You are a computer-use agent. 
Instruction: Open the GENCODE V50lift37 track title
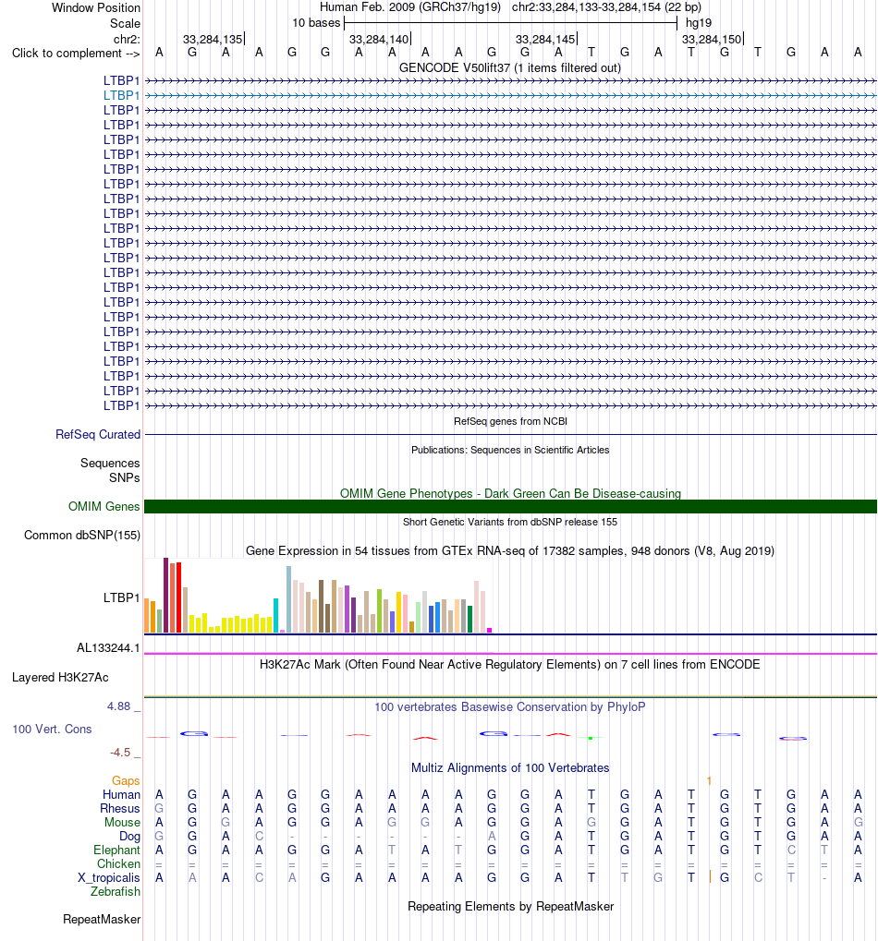(x=510, y=67)
